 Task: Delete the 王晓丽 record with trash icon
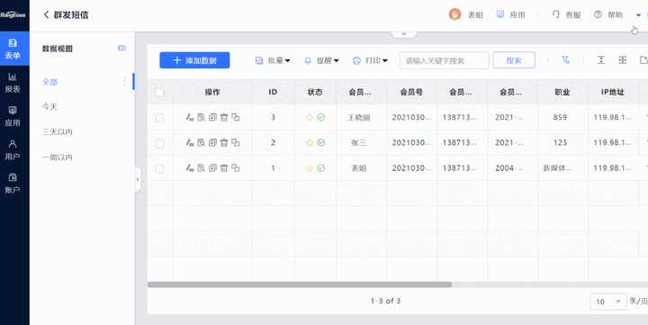click(x=224, y=117)
